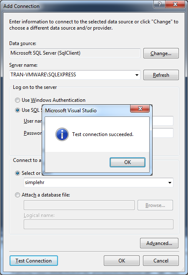The height and width of the screenshot is (275, 188).
Task: Close the Add Connection dialog window
Action: pos(175,4)
